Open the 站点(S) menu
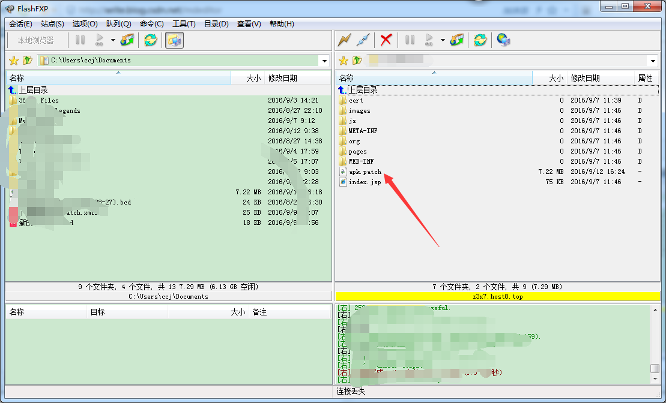Viewport: 666px width, 403px height. [x=52, y=24]
